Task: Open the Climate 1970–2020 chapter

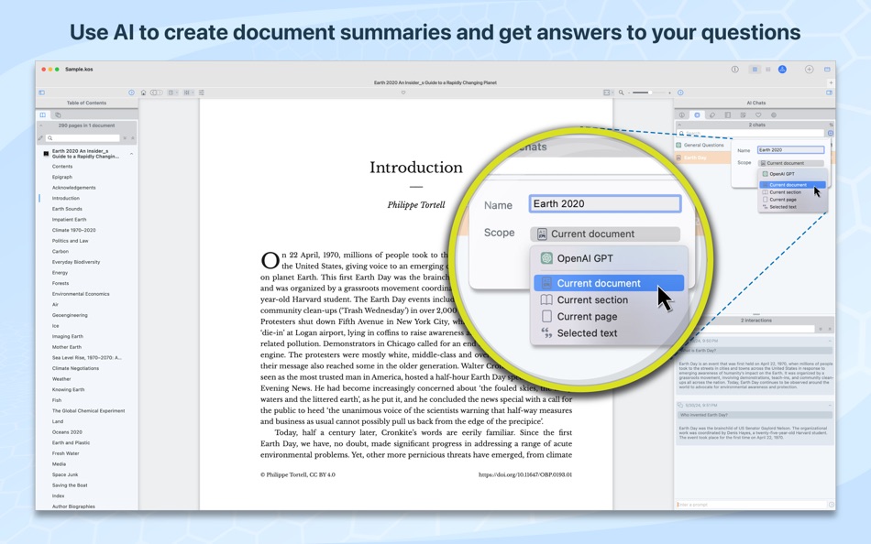Action: (74, 230)
